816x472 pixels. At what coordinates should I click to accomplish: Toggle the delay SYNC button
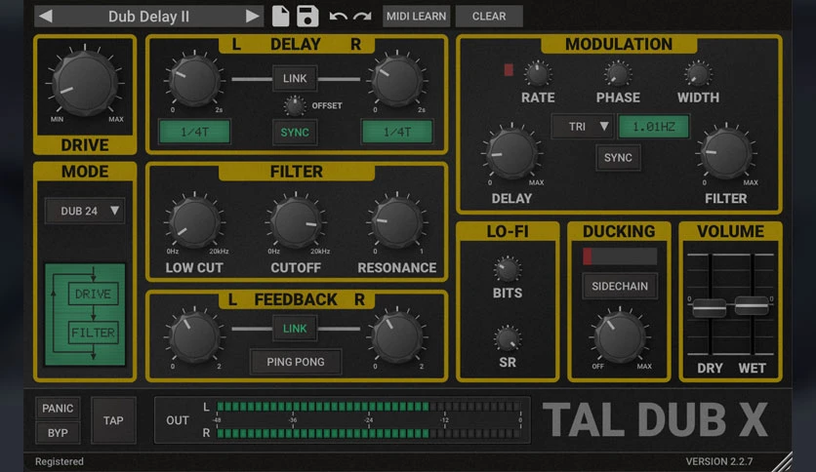coord(295,132)
